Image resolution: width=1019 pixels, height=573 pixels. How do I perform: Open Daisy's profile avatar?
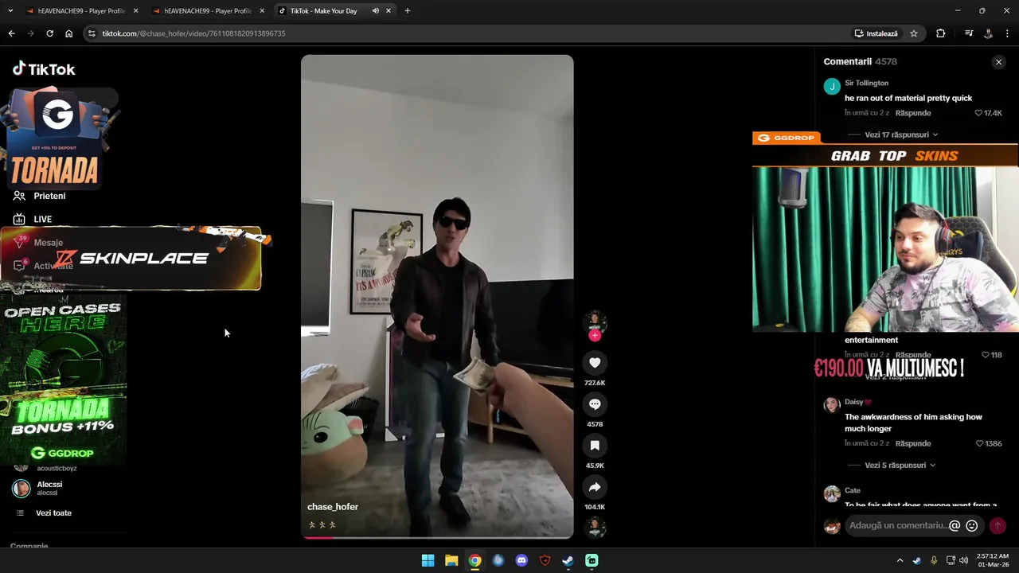[832, 405]
